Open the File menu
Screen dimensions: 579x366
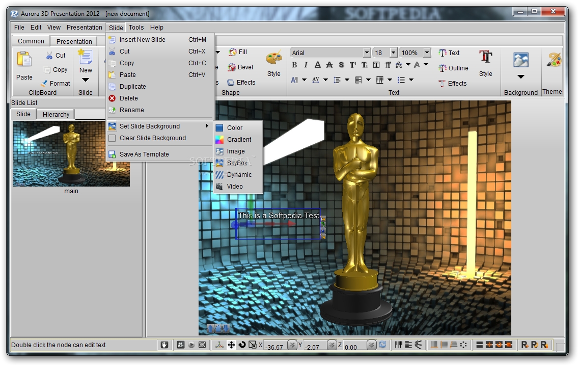[x=19, y=28]
